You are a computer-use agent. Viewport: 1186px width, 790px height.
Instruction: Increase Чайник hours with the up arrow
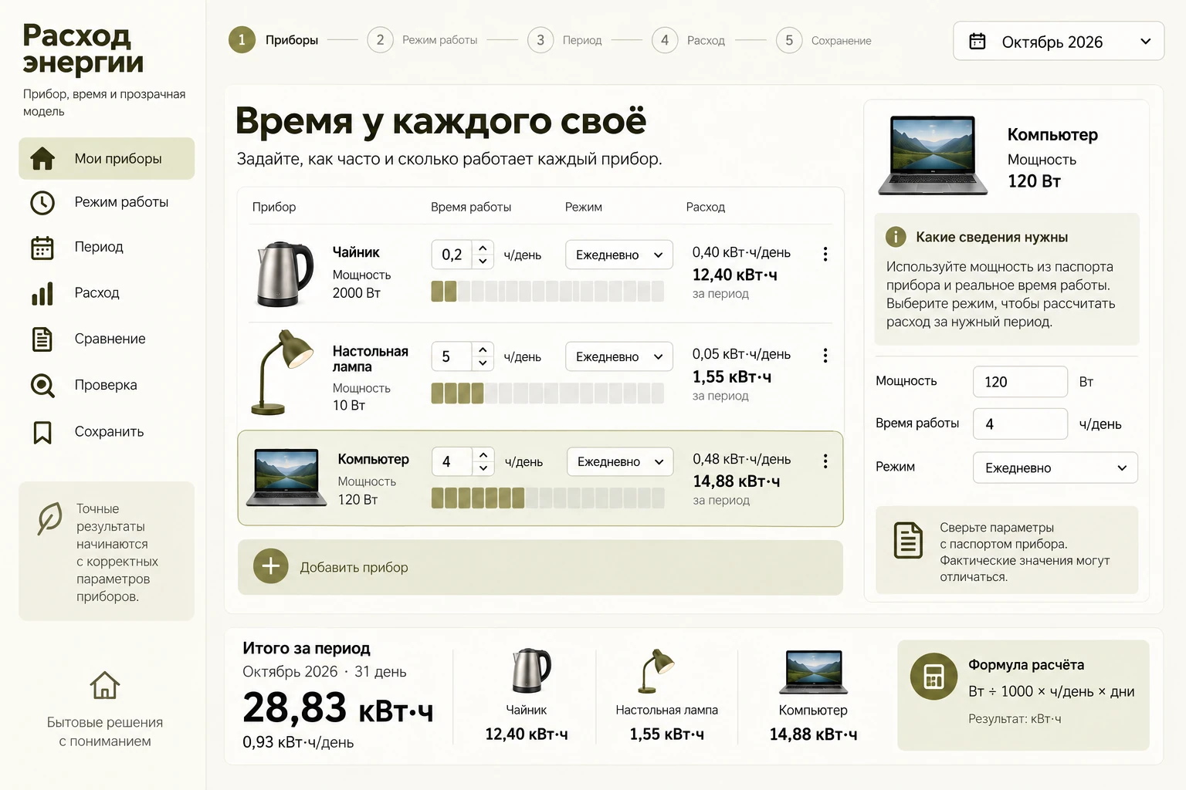pos(483,248)
